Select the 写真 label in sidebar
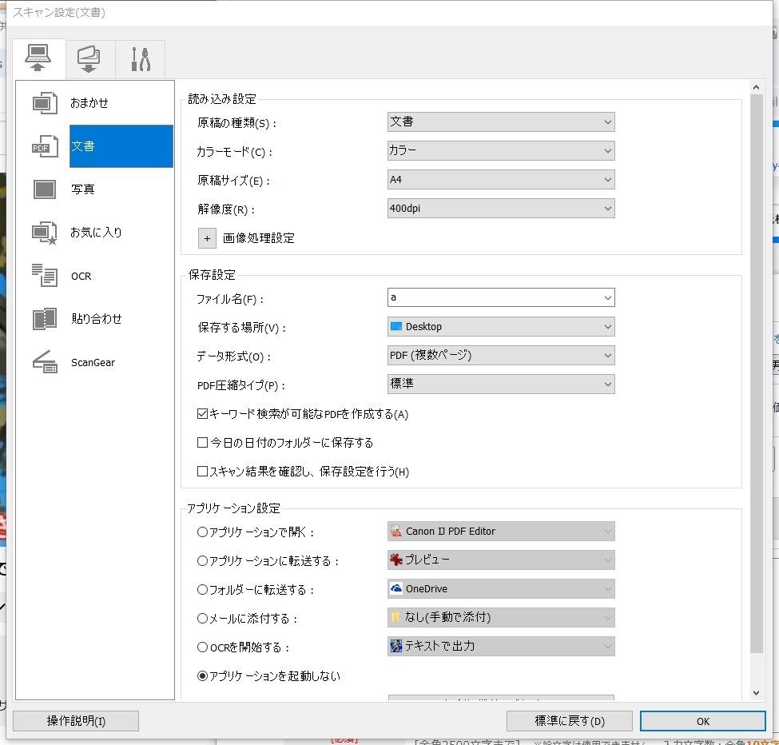This screenshot has height=745, width=779. point(82,189)
